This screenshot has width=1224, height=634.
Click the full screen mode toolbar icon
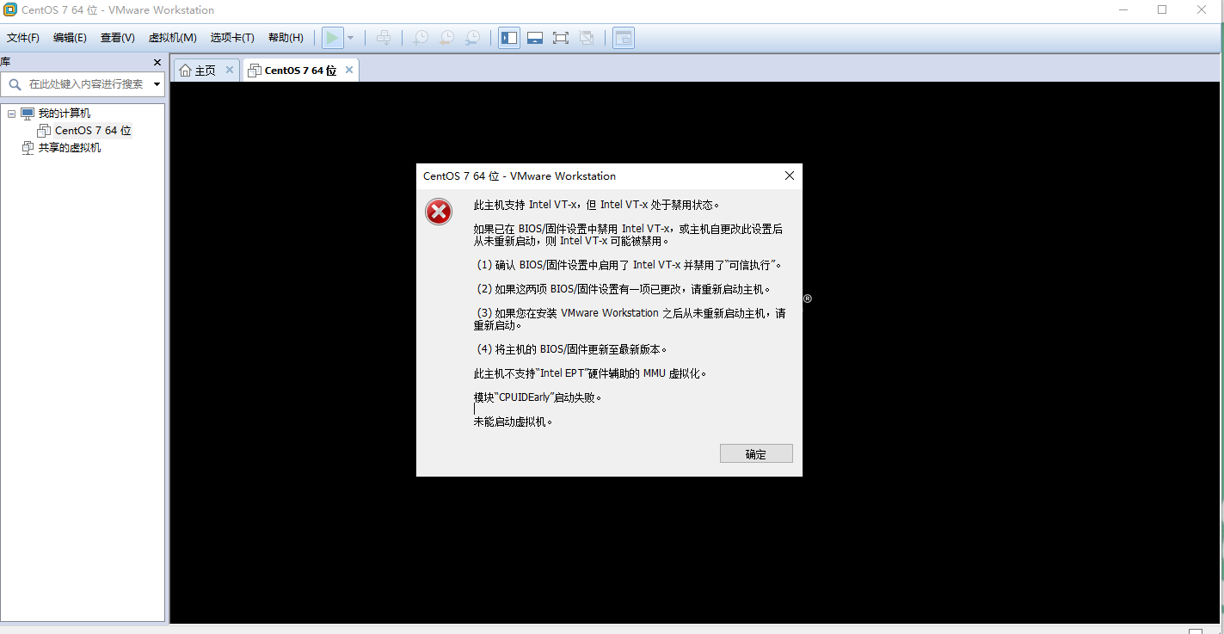point(561,38)
